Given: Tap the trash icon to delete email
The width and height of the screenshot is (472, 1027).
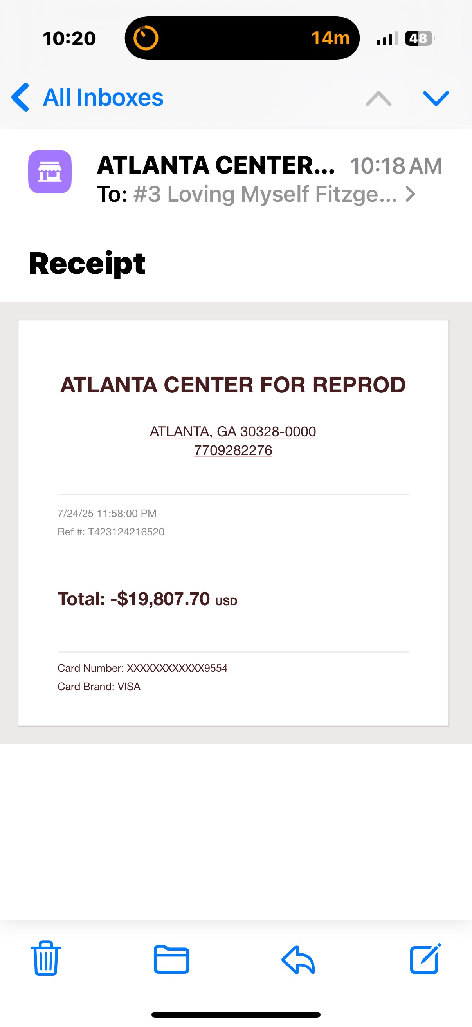Looking at the screenshot, I should click(x=46, y=958).
